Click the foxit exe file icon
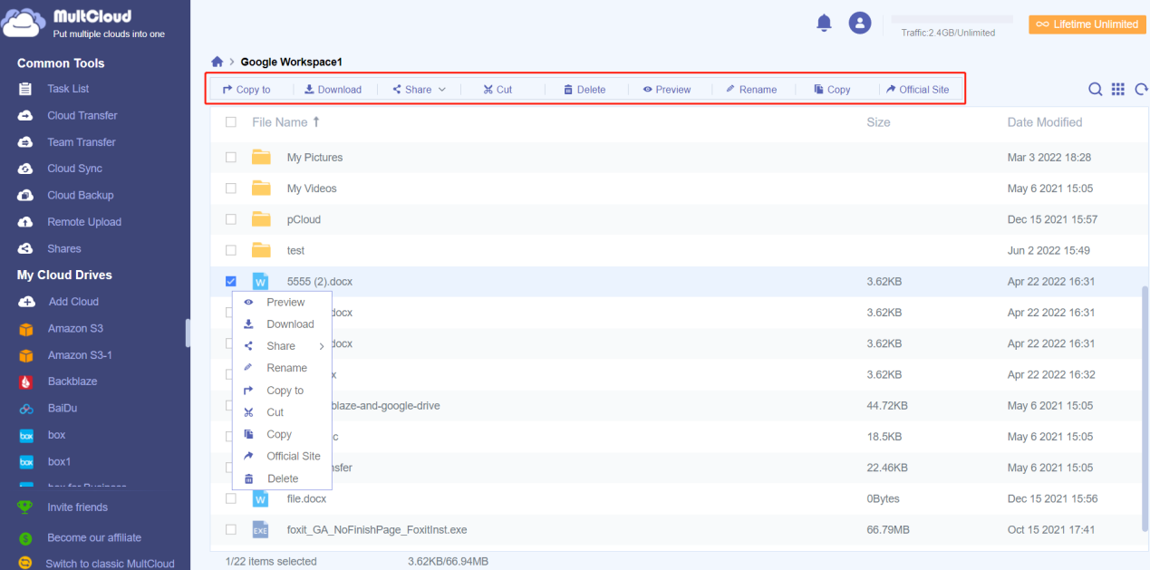This screenshot has height=570, width=1150. click(261, 529)
